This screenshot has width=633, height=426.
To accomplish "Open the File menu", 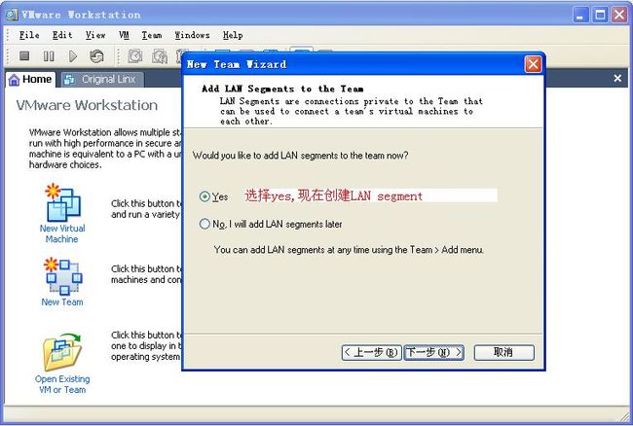I will click(29, 35).
